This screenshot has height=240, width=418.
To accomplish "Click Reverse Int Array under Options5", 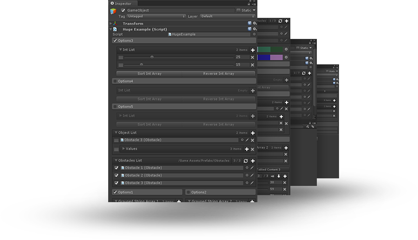I will tap(218, 124).
